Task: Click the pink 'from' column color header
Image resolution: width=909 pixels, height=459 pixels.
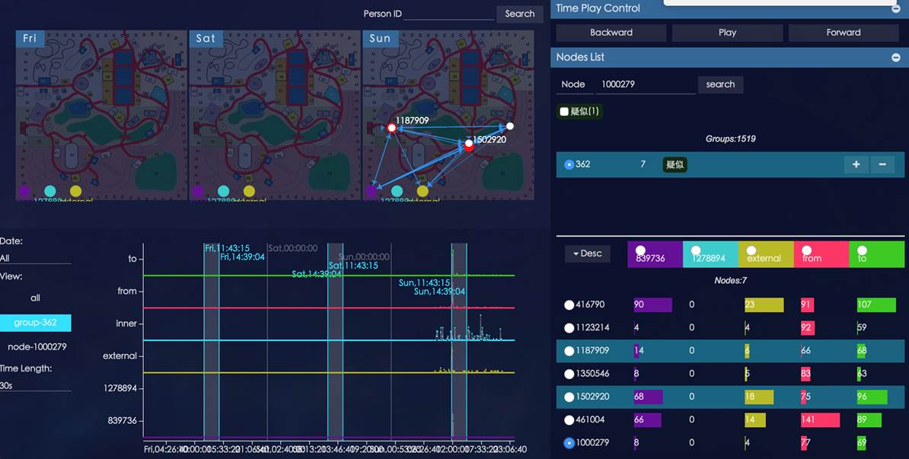Action: (x=821, y=255)
